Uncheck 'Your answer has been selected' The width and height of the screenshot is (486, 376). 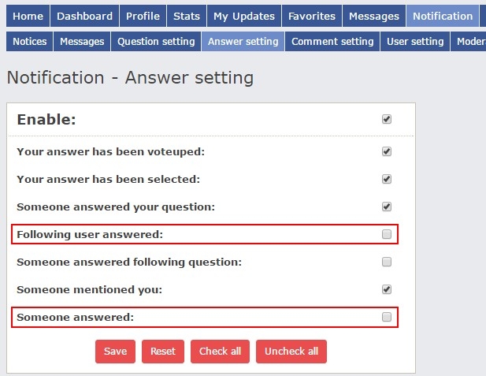pyautogui.click(x=387, y=179)
